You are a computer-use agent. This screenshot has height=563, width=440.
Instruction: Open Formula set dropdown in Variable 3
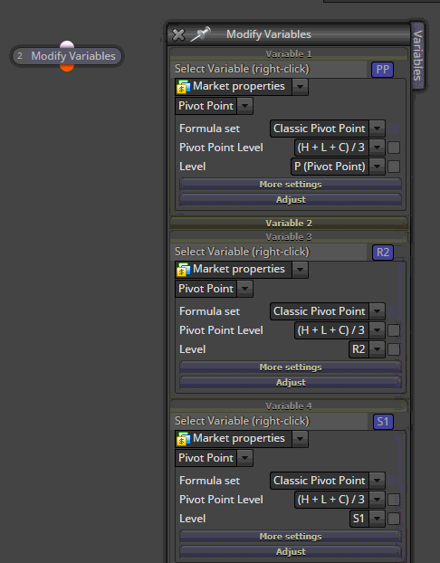pos(378,311)
